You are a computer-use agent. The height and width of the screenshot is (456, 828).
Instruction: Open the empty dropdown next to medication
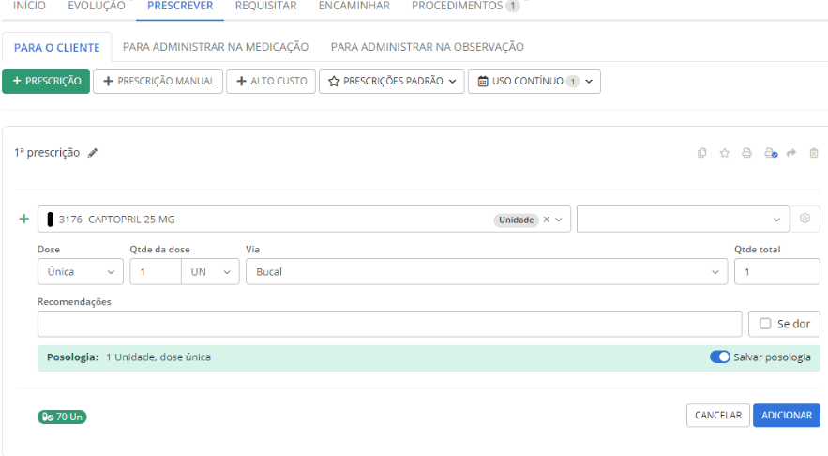point(683,219)
